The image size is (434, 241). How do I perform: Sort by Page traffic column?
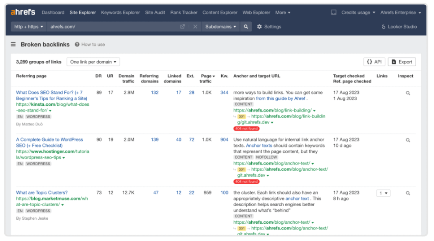click(x=208, y=78)
